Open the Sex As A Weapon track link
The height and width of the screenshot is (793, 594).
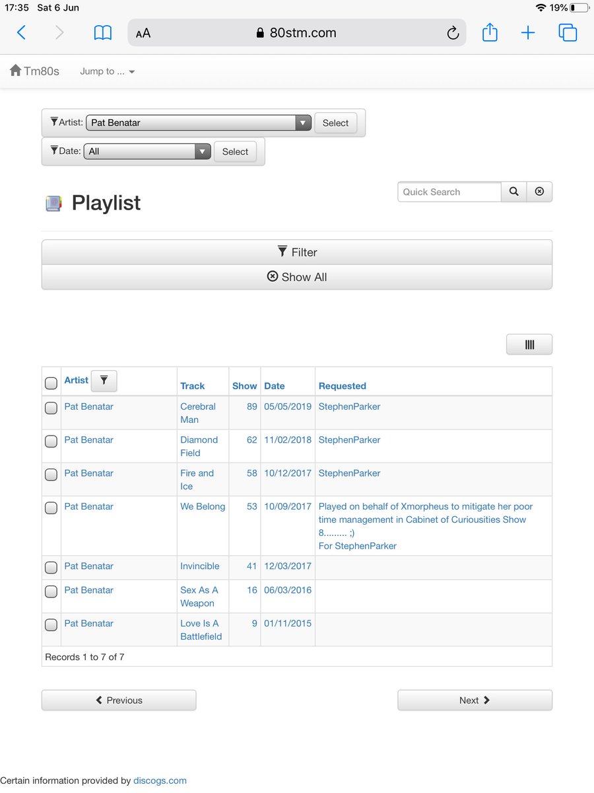point(199,597)
